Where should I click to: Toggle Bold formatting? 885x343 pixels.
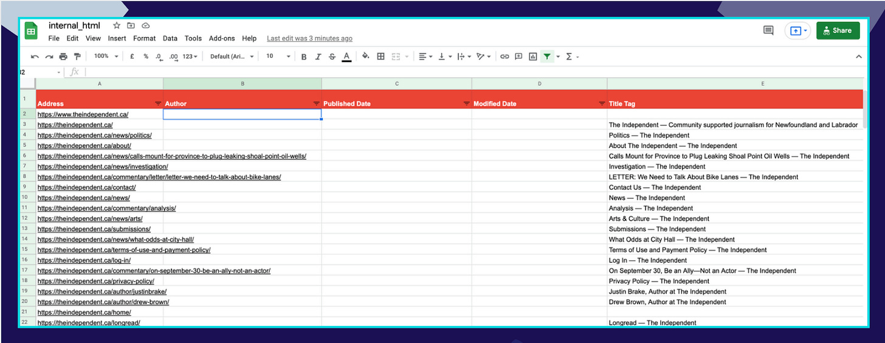pyautogui.click(x=304, y=57)
